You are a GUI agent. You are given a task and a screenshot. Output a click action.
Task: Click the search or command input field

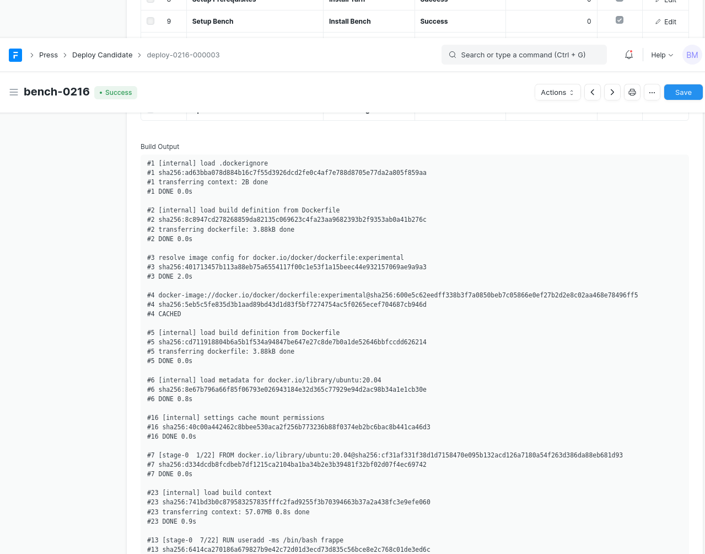click(x=524, y=55)
